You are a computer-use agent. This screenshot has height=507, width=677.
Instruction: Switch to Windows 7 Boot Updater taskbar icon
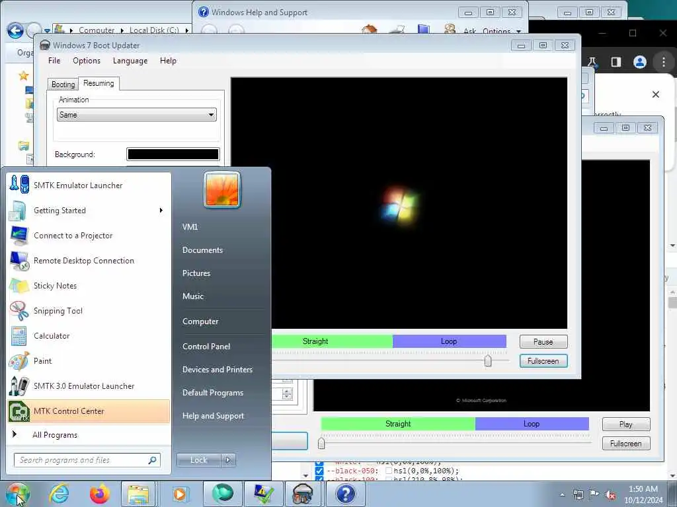303,494
